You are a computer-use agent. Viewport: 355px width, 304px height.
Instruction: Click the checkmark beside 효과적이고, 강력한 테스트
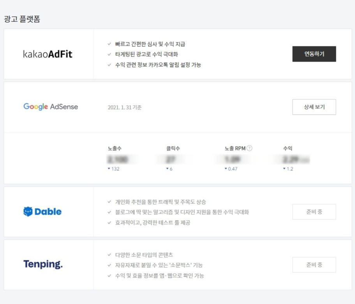point(110,223)
